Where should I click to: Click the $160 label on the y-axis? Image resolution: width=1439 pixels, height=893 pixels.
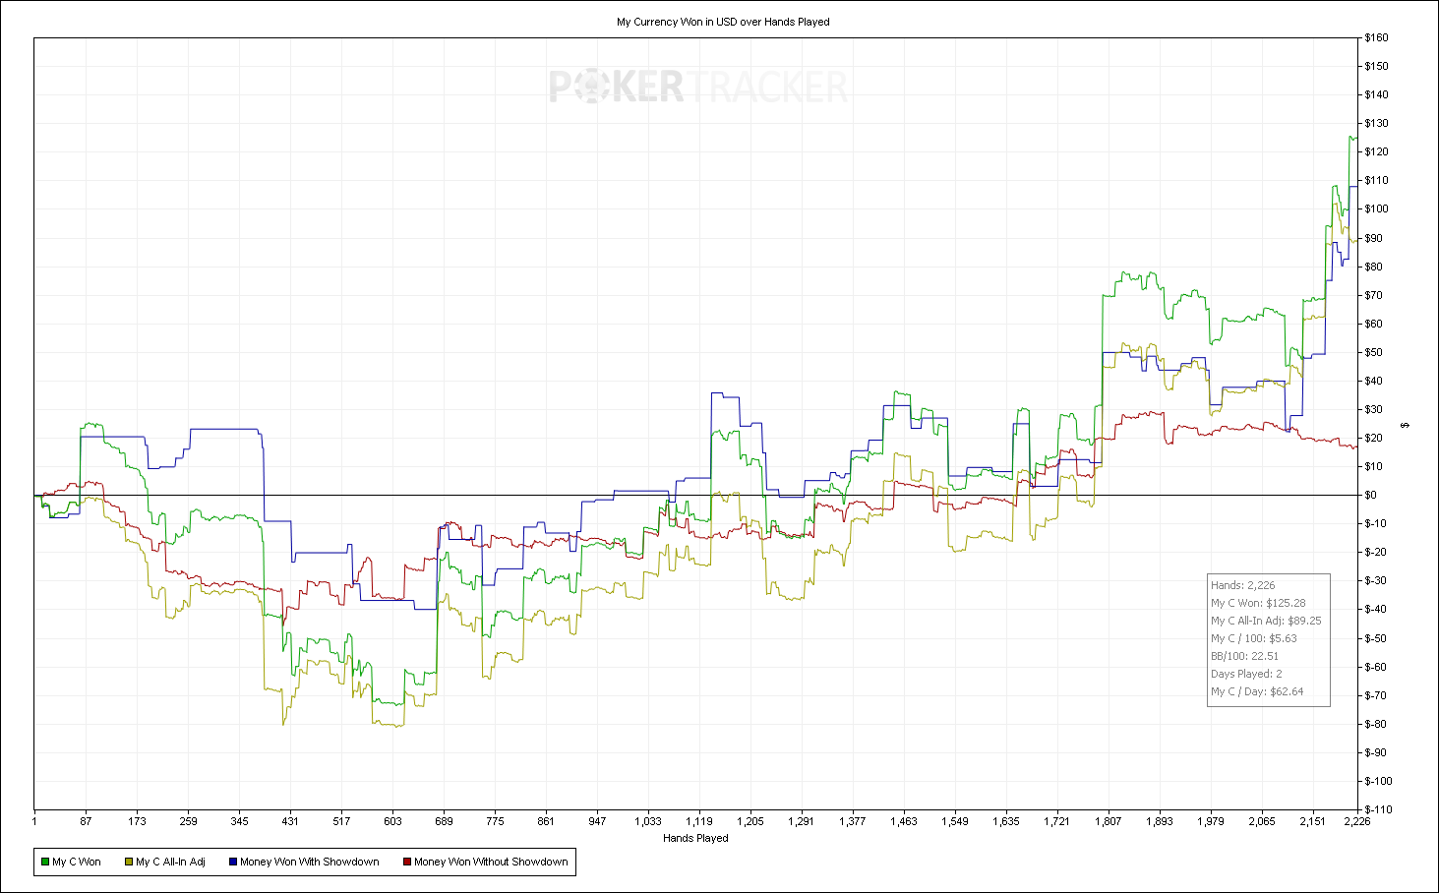pyautogui.click(x=1376, y=37)
